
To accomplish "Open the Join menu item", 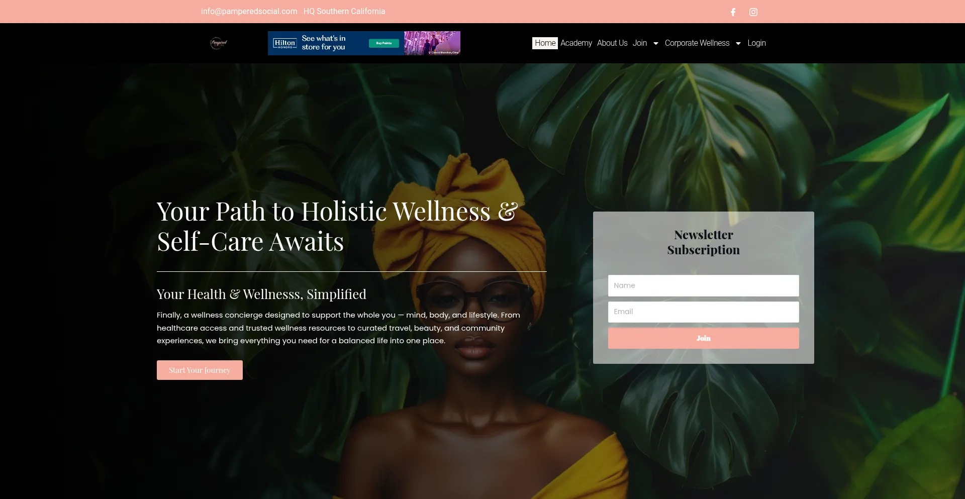I will (639, 43).
